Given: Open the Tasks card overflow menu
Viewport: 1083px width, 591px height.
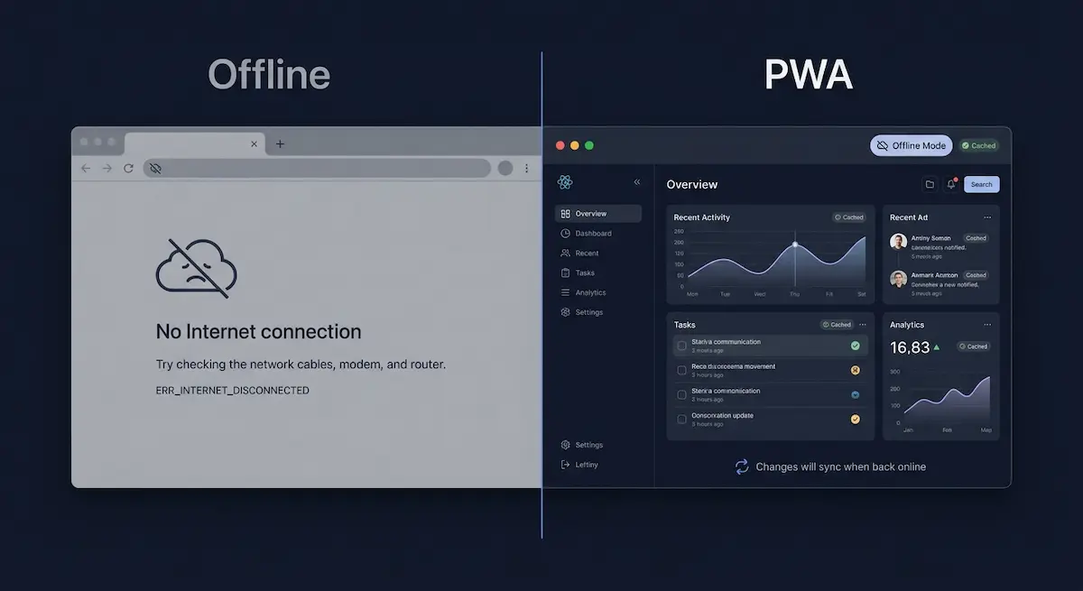Looking at the screenshot, I should point(860,325).
